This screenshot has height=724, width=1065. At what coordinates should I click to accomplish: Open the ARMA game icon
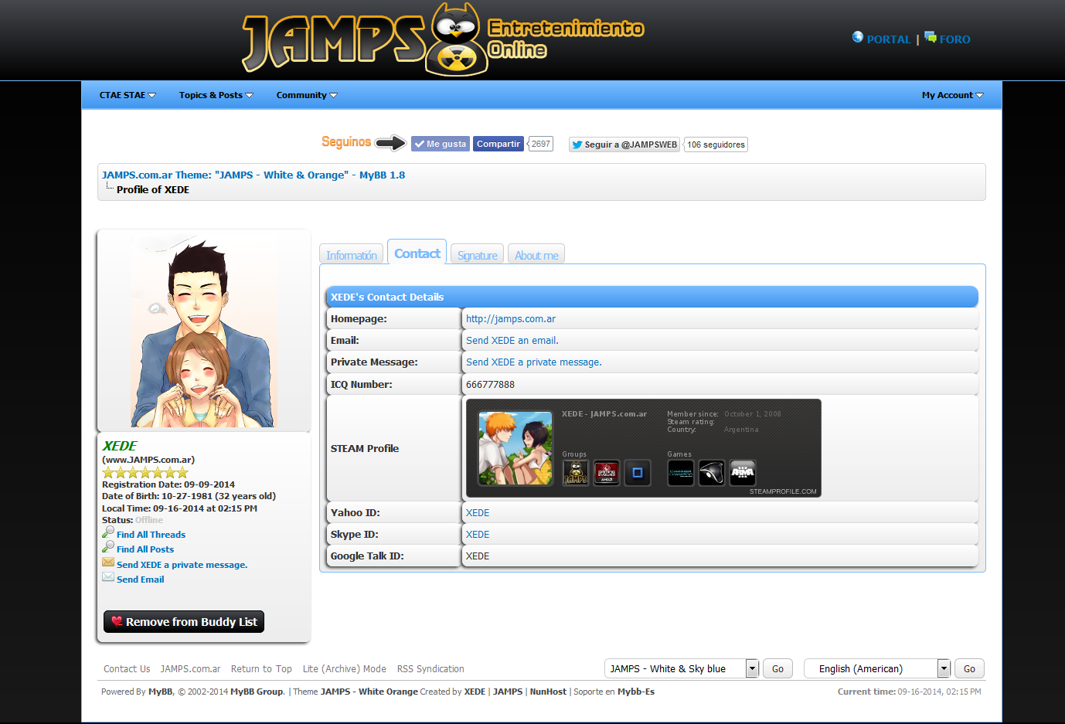click(x=742, y=472)
